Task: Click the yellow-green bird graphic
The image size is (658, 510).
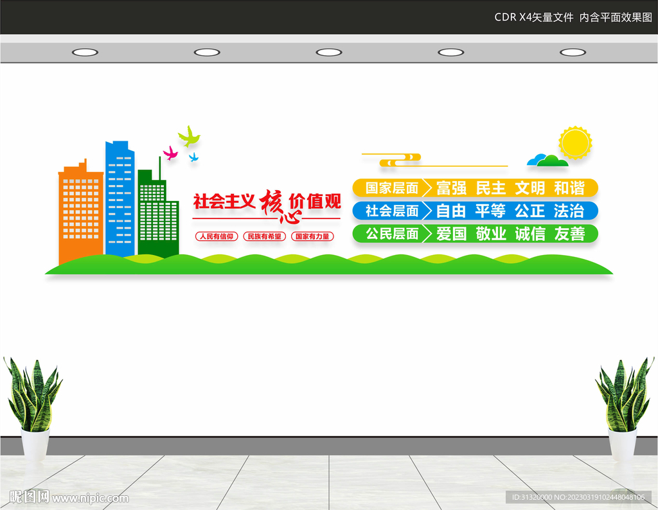Action: click(189, 136)
